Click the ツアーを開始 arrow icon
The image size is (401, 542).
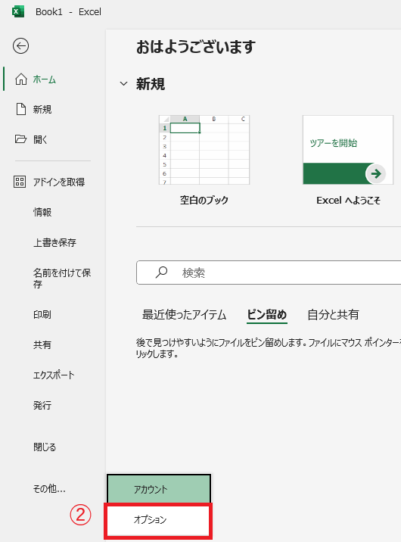[x=376, y=173]
